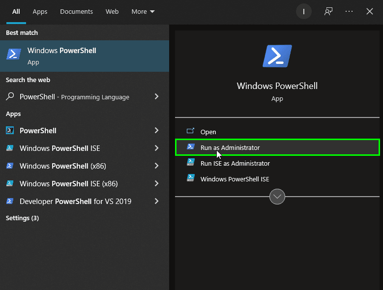This screenshot has height=290, width=383.
Task: Click the PowerShell app icon in Apps list
Action: [10, 130]
